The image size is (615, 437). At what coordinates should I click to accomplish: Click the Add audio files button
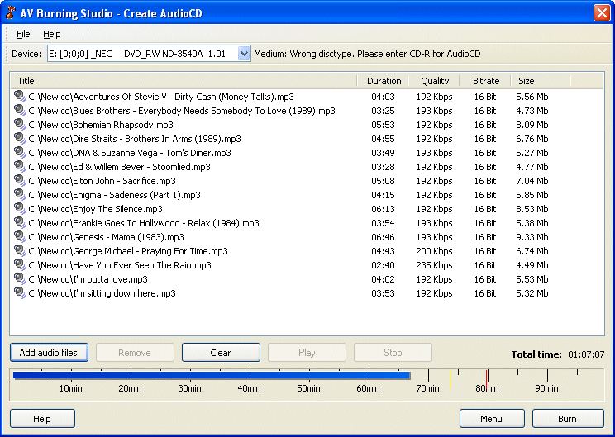49,353
